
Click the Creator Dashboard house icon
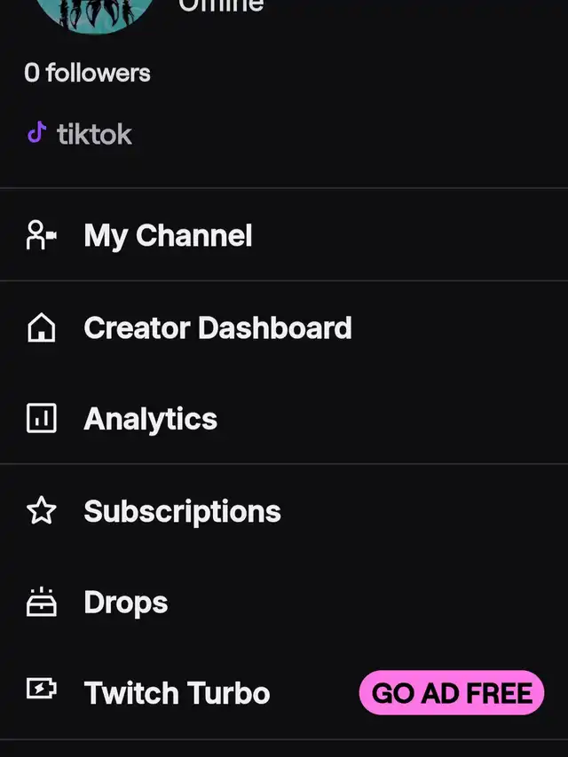coord(41,327)
